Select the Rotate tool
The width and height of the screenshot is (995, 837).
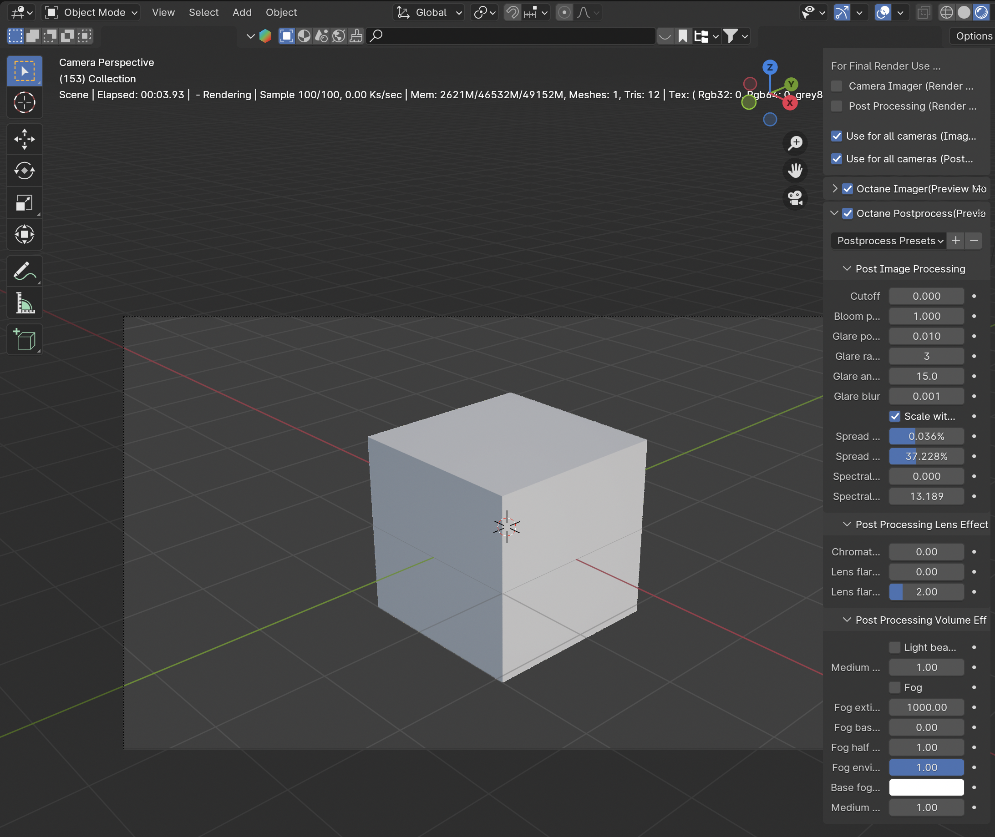point(24,171)
